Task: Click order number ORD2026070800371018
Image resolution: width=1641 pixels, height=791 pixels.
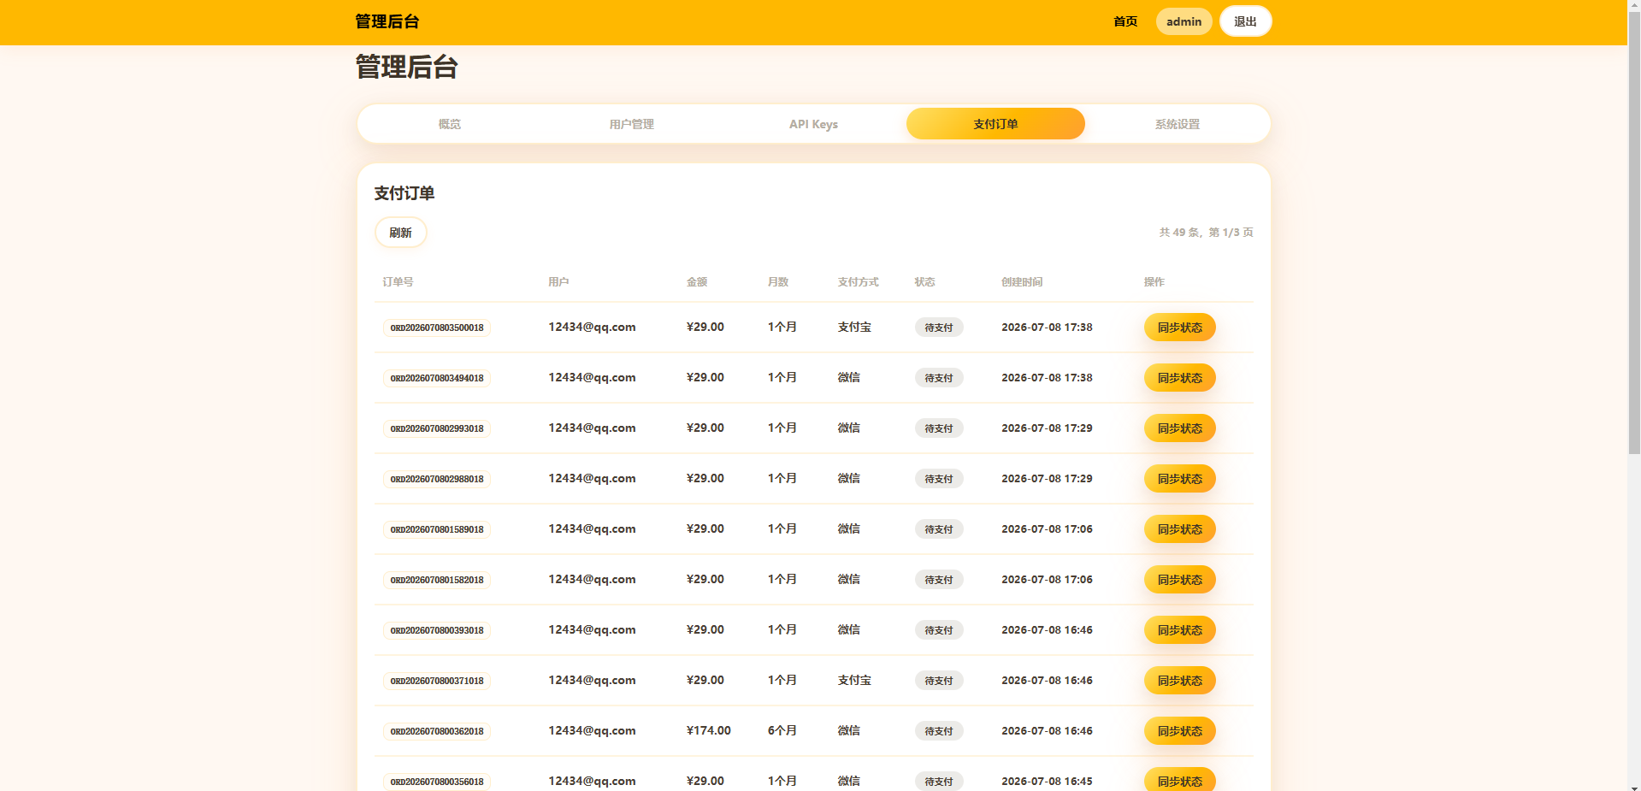Action: pyautogui.click(x=437, y=681)
